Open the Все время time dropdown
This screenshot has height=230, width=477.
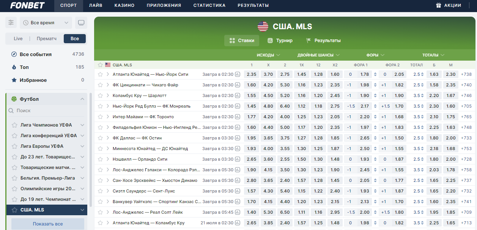coord(46,23)
